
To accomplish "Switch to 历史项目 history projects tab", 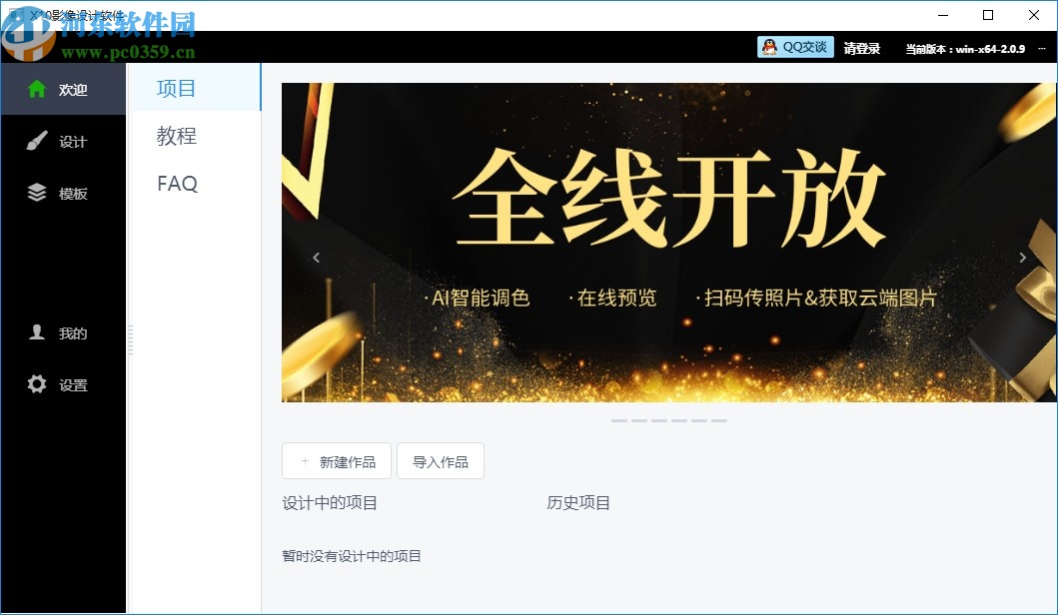I will pos(577,503).
